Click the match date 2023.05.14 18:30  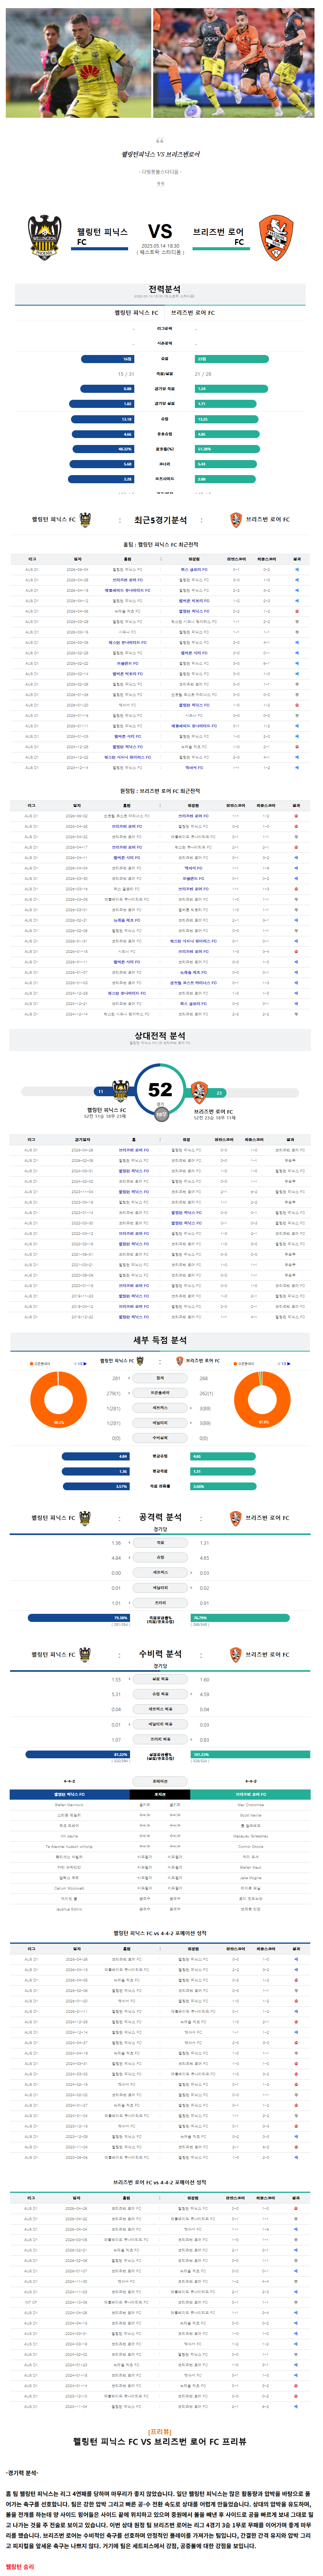160,246
